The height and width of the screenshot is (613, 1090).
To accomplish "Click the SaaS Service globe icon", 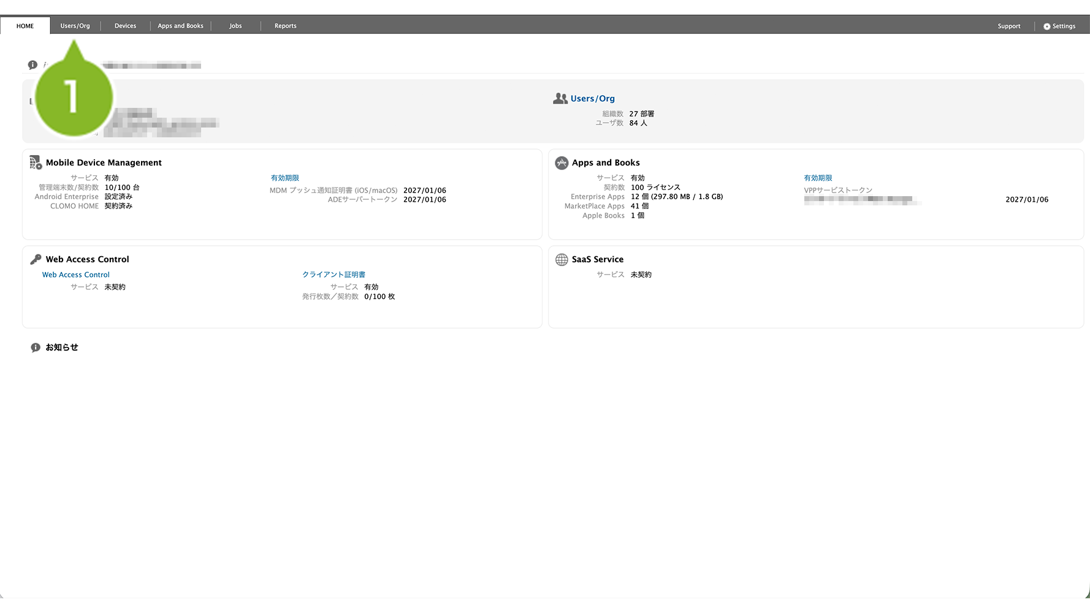I will (561, 259).
